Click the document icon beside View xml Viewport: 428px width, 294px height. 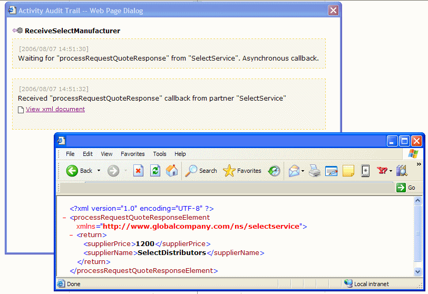[21, 110]
